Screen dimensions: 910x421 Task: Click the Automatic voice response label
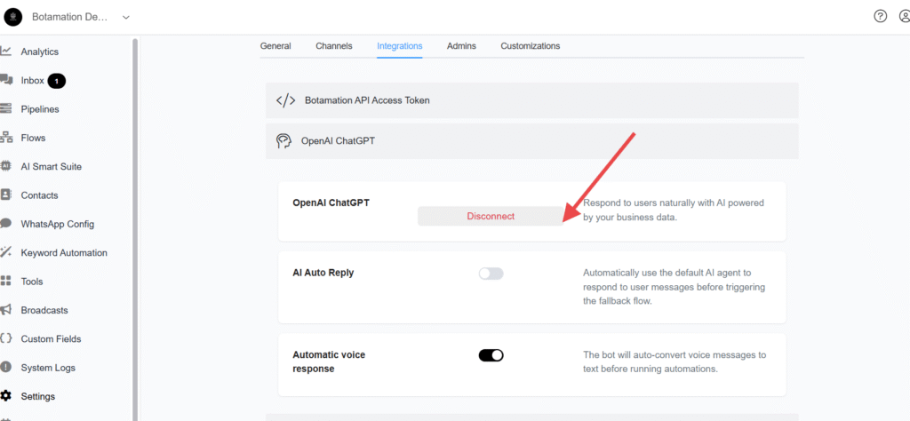329,361
